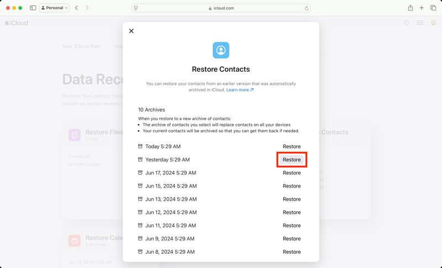Restore the Today 5:29 AM archive
This screenshot has width=442, height=268.
292,147
